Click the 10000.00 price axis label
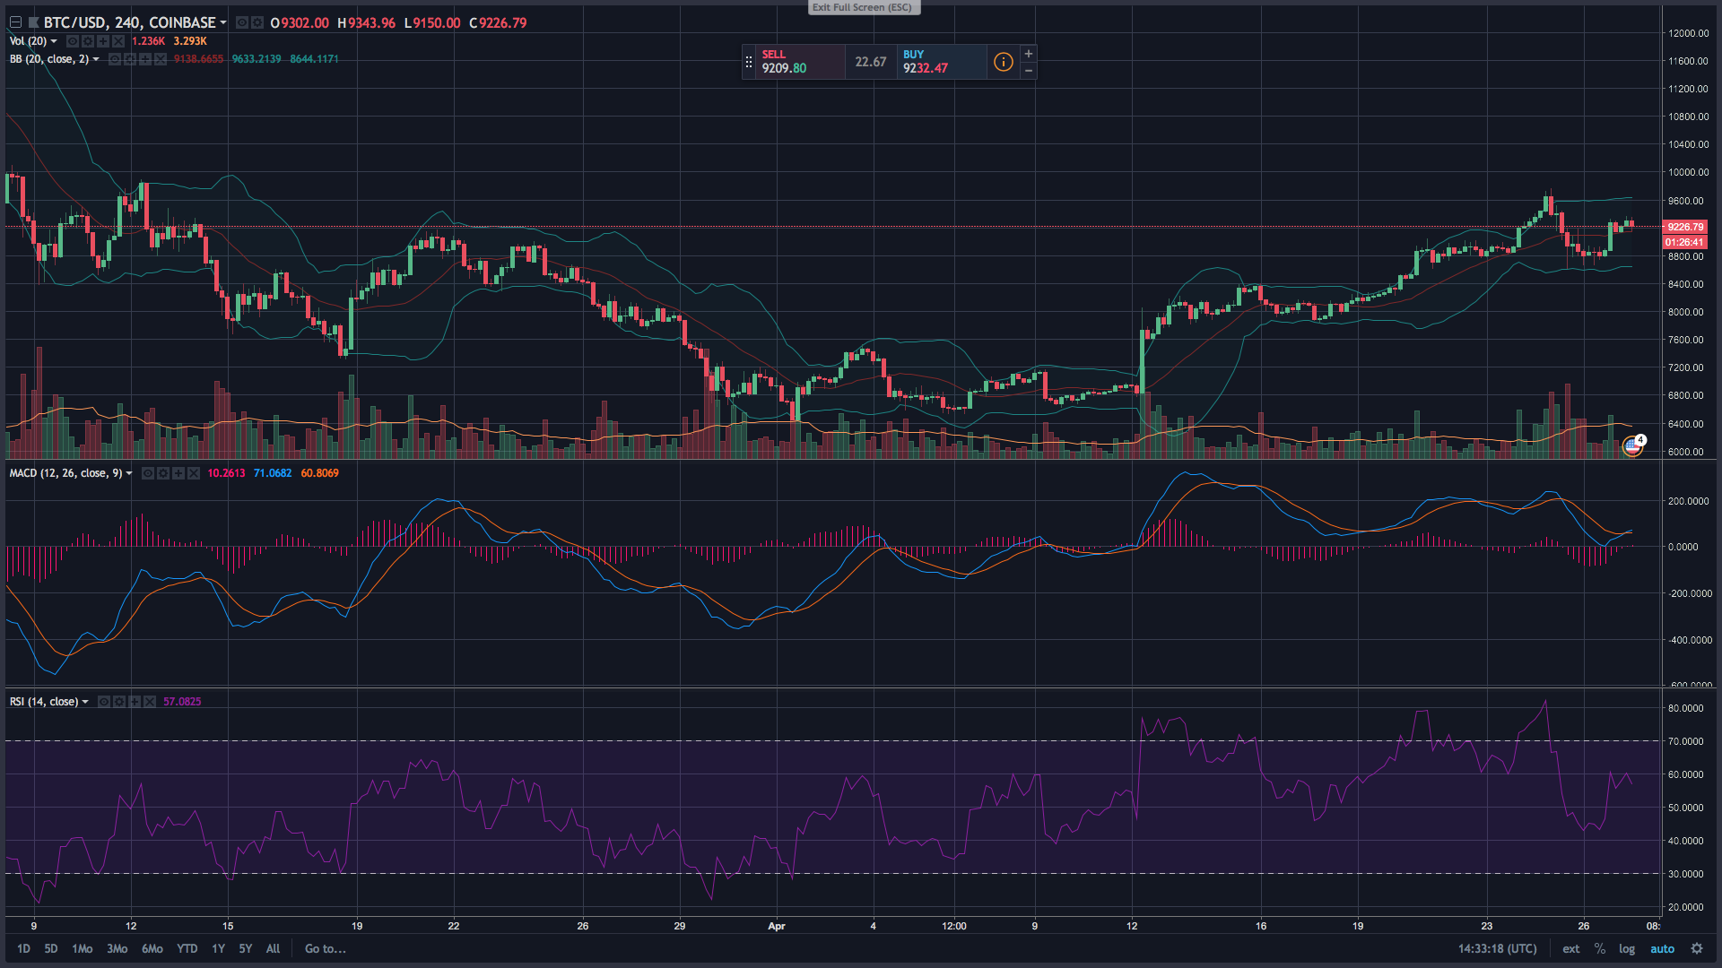The width and height of the screenshot is (1722, 968). click(x=1689, y=172)
